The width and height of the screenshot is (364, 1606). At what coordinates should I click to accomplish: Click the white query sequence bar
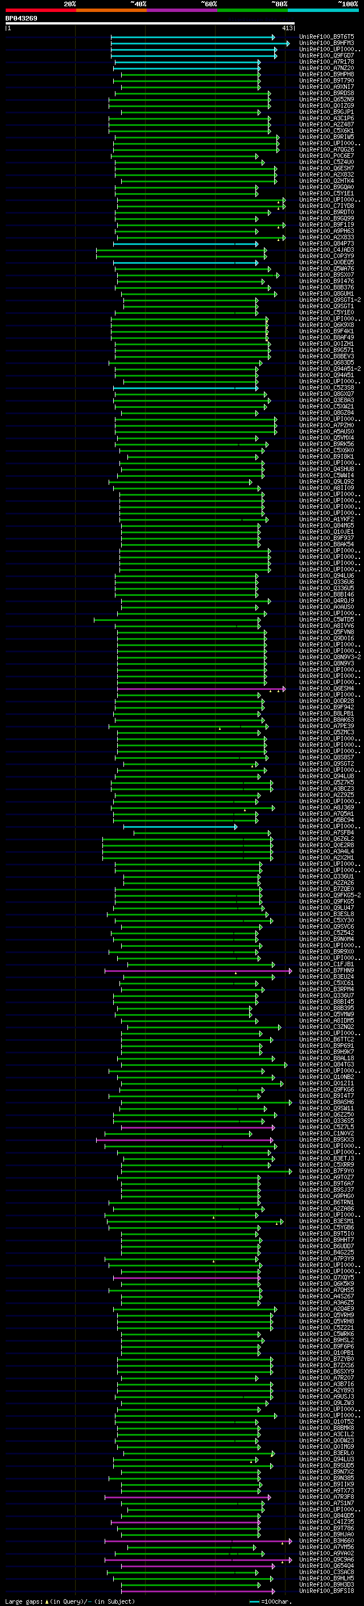pos(150,24)
